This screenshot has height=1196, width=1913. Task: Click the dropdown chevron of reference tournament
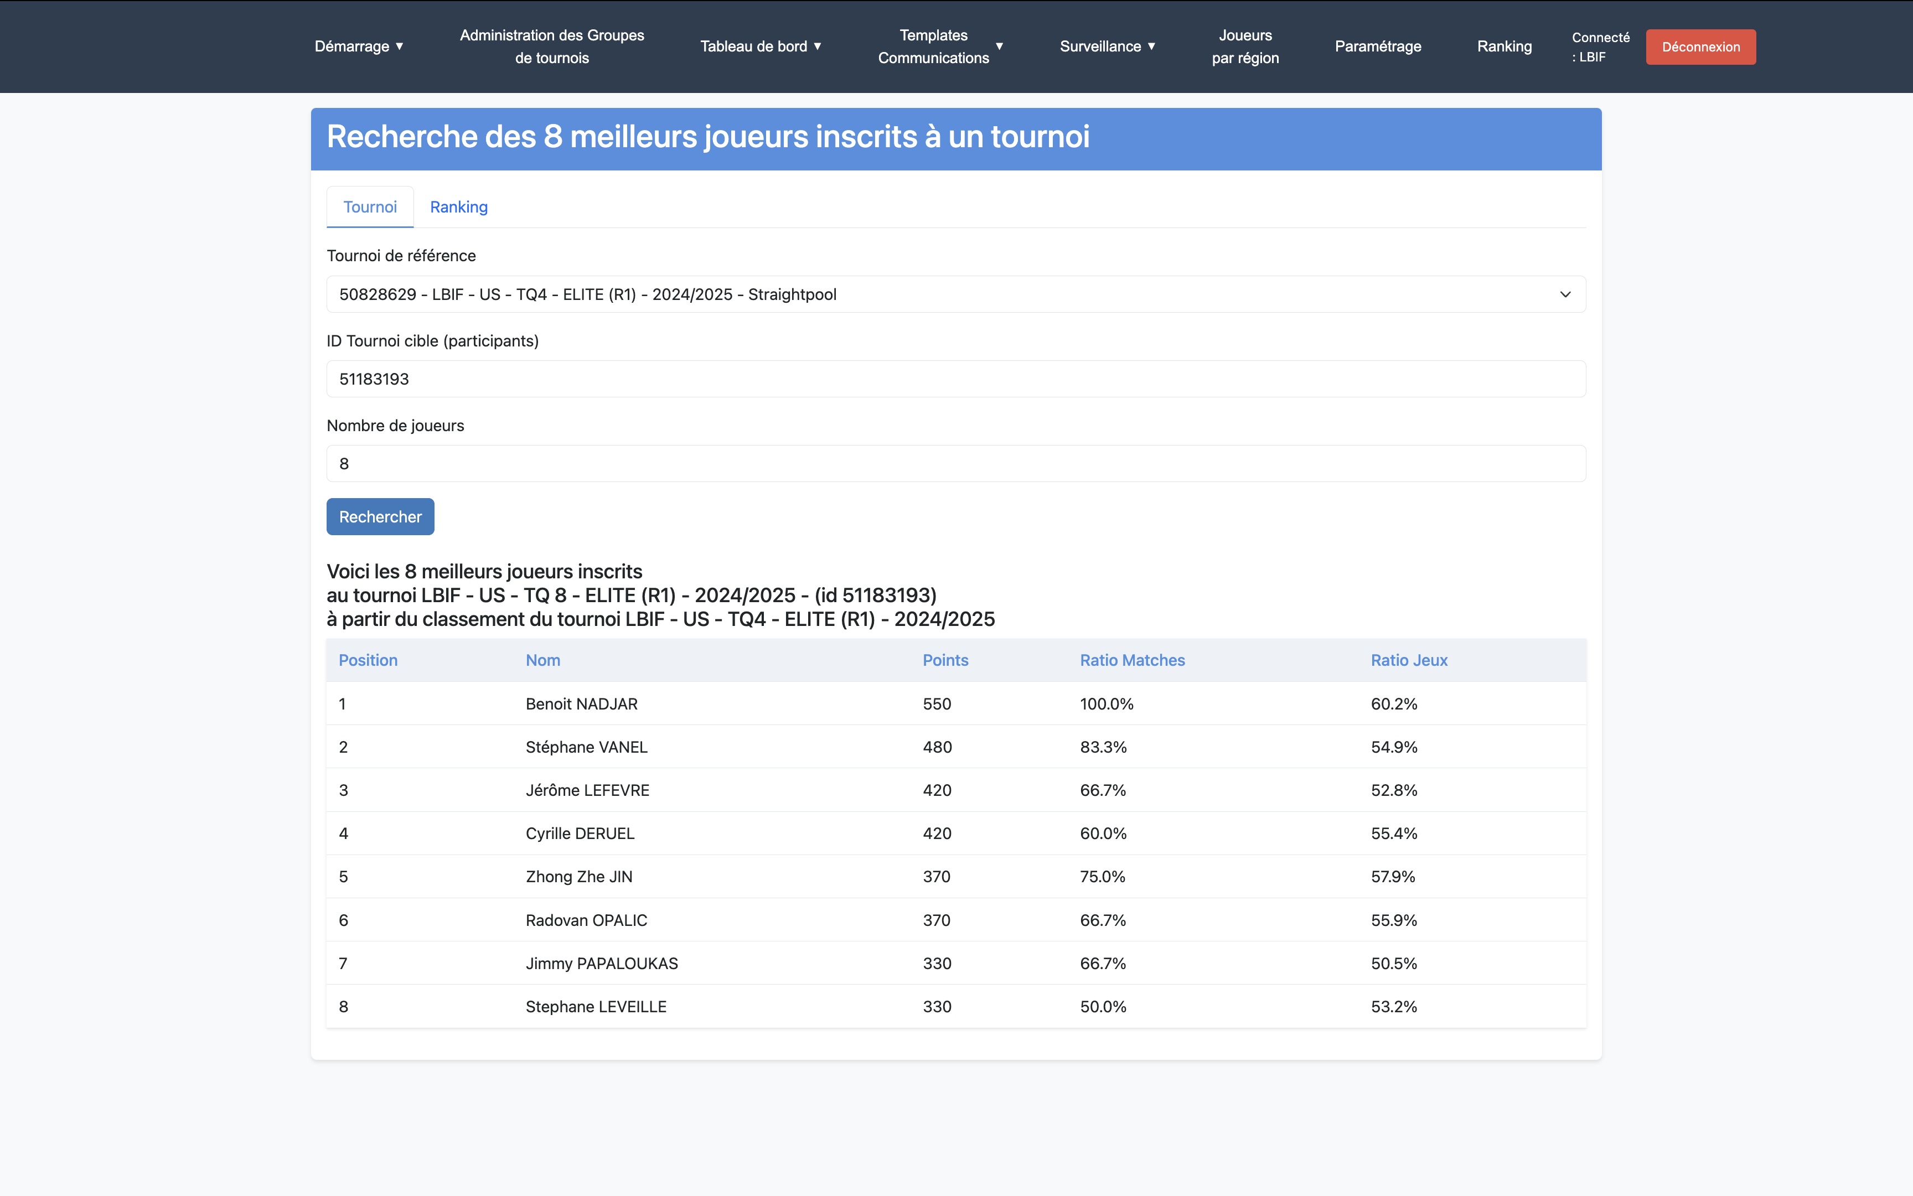(1564, 294)
